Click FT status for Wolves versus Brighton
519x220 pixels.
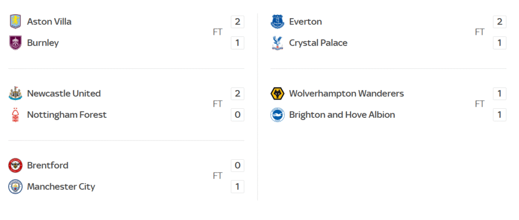(x=479, y=104)
